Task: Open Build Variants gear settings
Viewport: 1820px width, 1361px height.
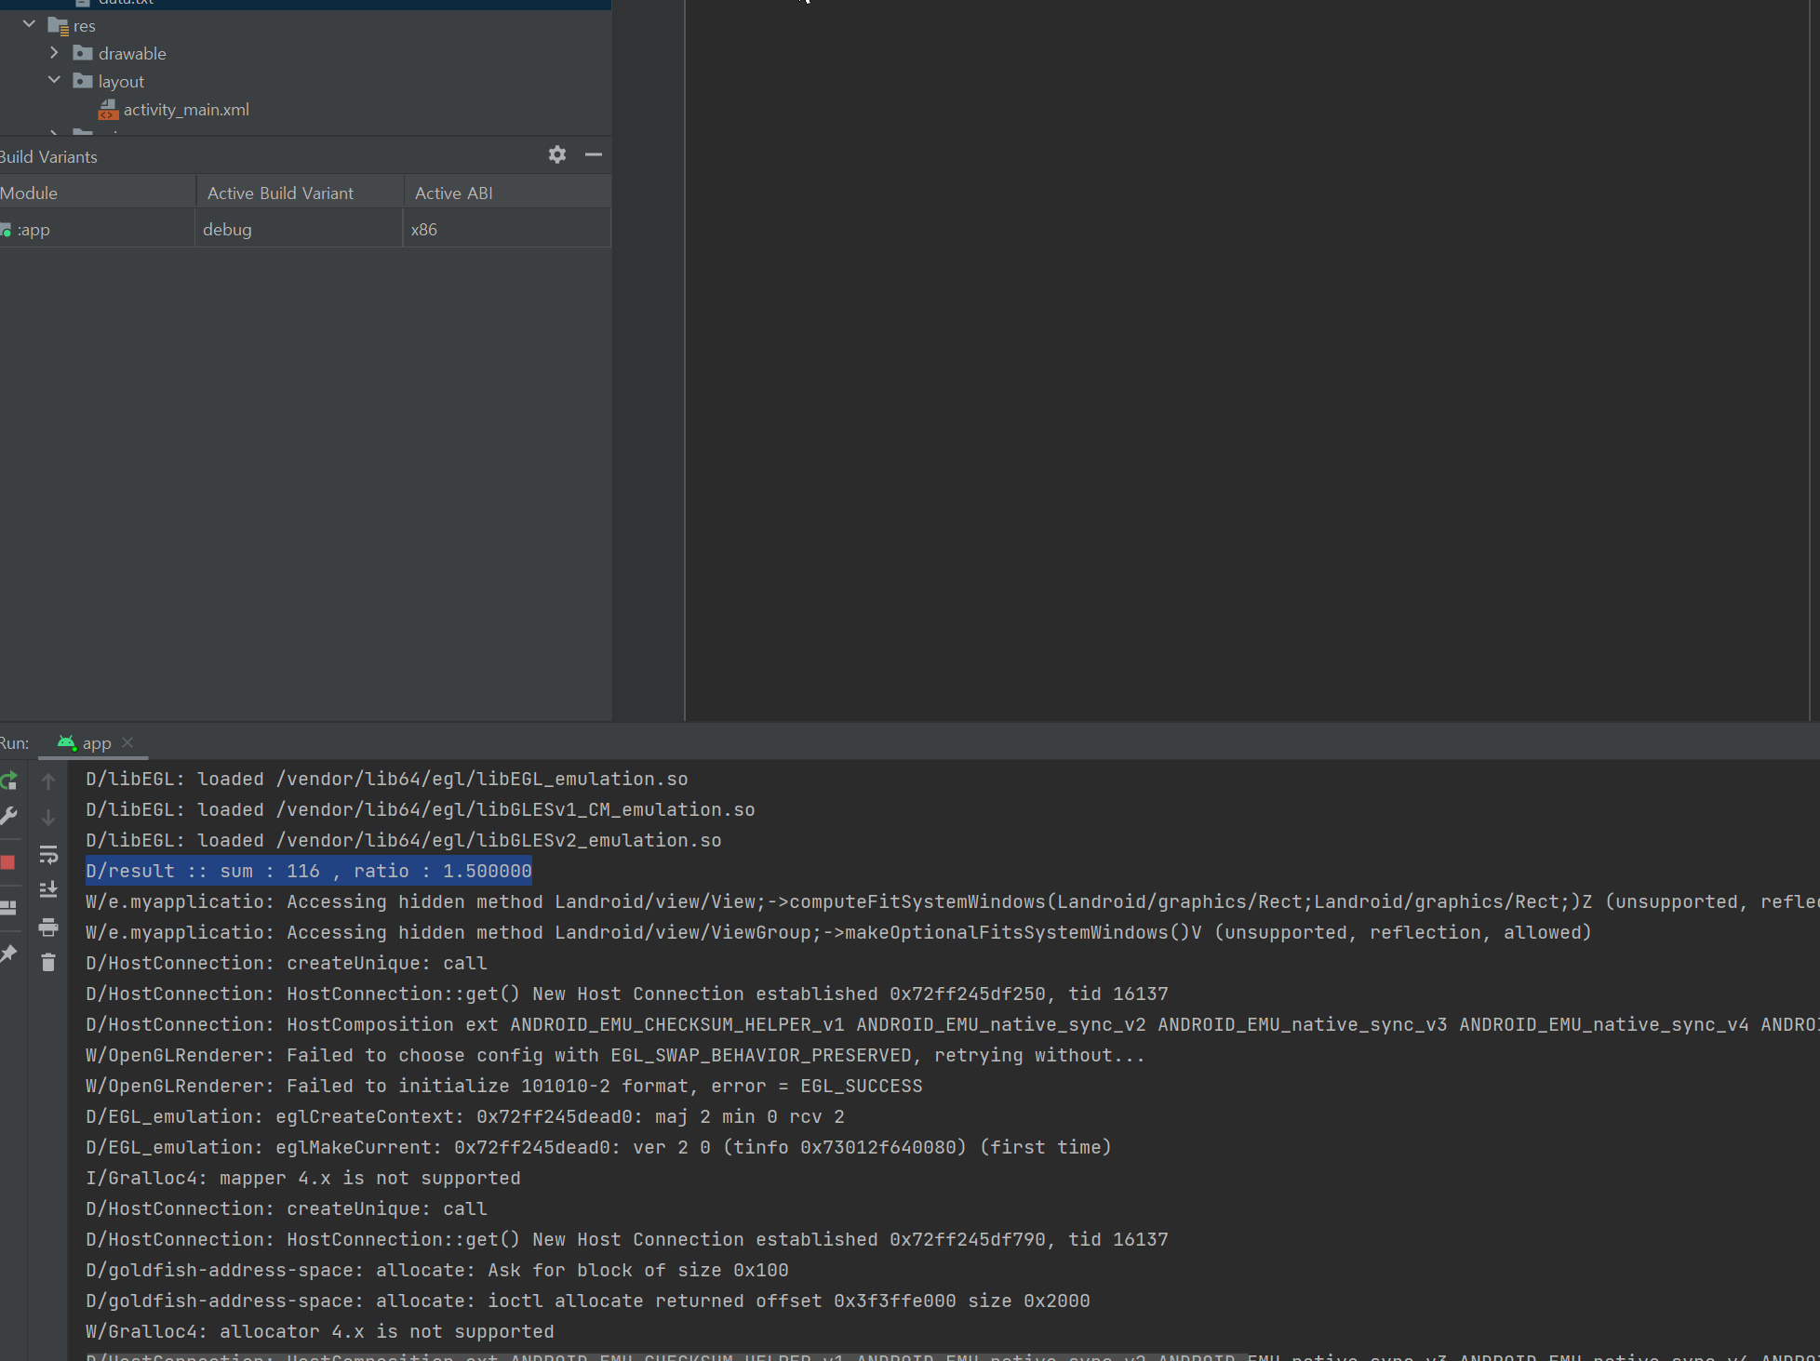Action: pos(556,155)
